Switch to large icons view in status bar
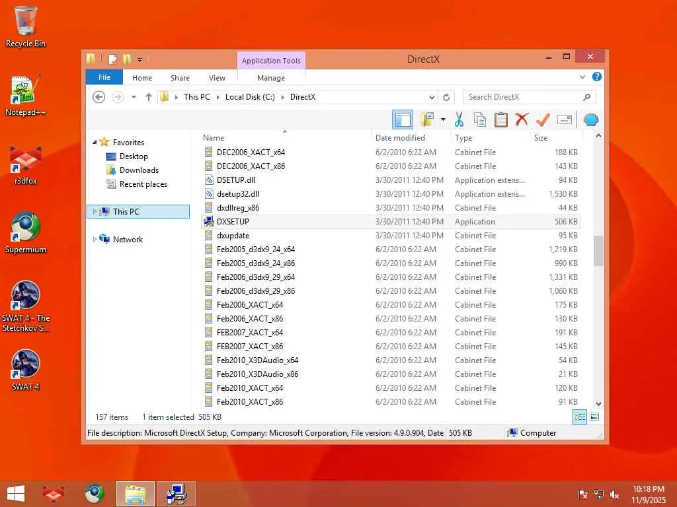The image size is (677, 507). coord(594,417)
